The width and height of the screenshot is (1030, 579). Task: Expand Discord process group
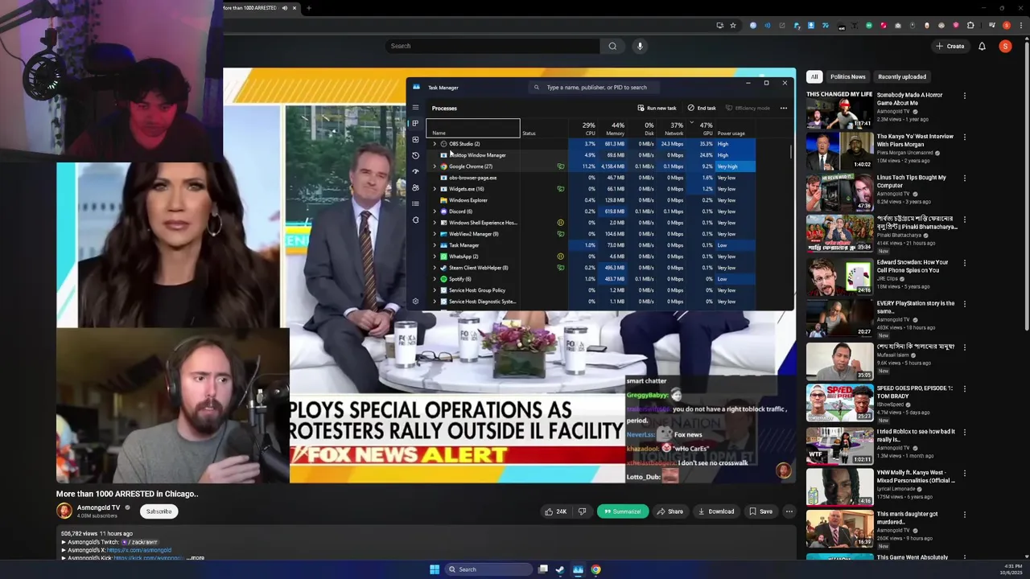tap(435, 211)
